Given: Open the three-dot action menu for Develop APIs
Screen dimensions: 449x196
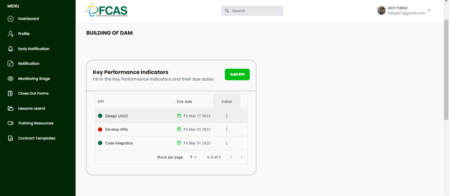Looking at the screenshot, I should tap(227, 130).
